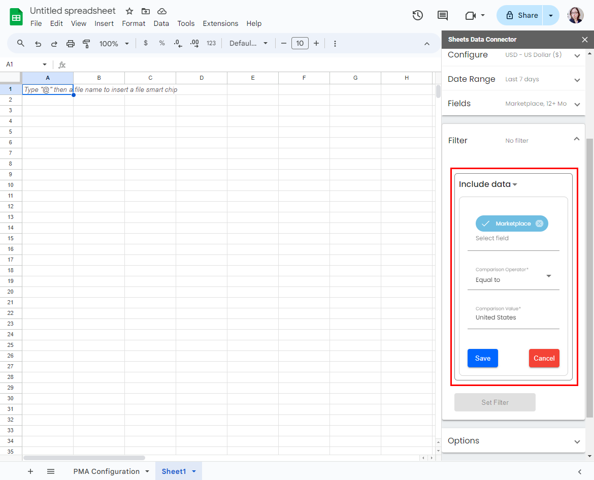Click the undo arrow icon

[x=38, y=44]
